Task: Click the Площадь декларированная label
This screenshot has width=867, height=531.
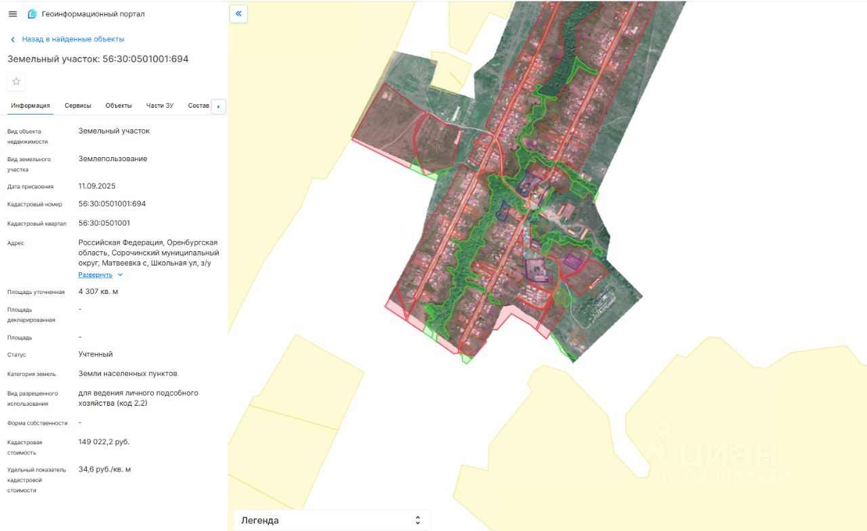Action: coord(31,315)
